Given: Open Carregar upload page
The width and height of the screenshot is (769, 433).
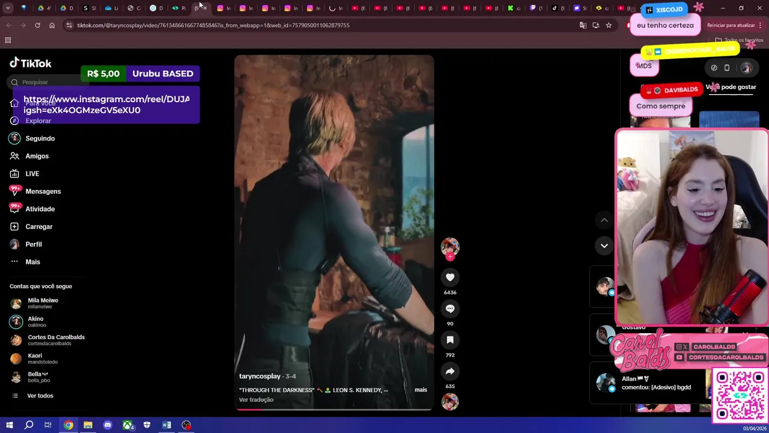Looking at the screenshot, I should (x=38, y=227).
